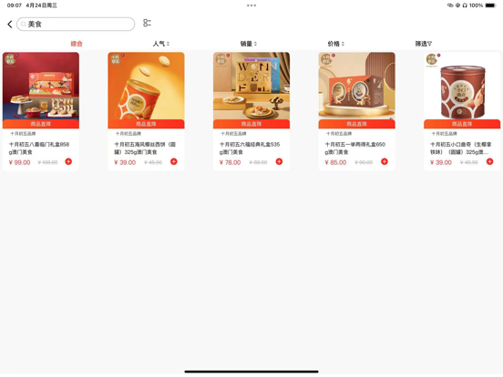Tap the back arrow icon

point(10,24)
